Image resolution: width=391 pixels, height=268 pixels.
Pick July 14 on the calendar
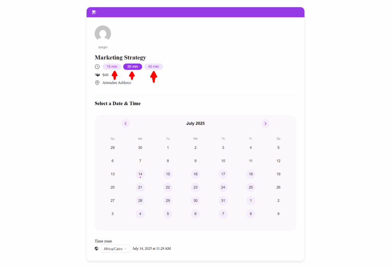click(x=140, y=174)
